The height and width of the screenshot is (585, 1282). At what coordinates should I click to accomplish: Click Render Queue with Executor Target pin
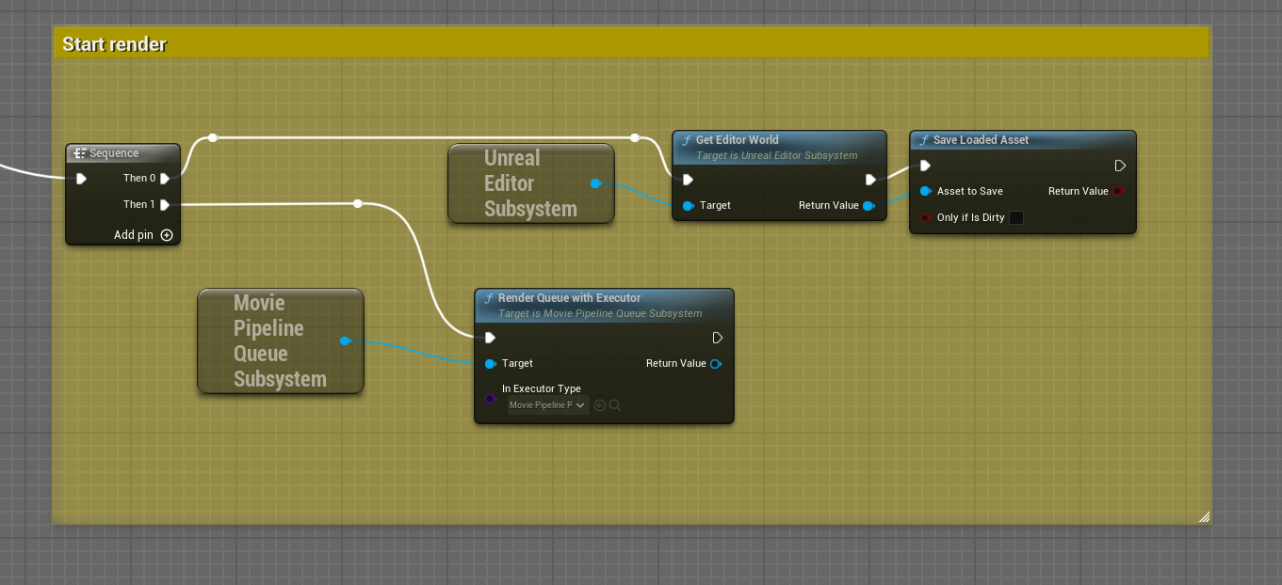point(490,363)
